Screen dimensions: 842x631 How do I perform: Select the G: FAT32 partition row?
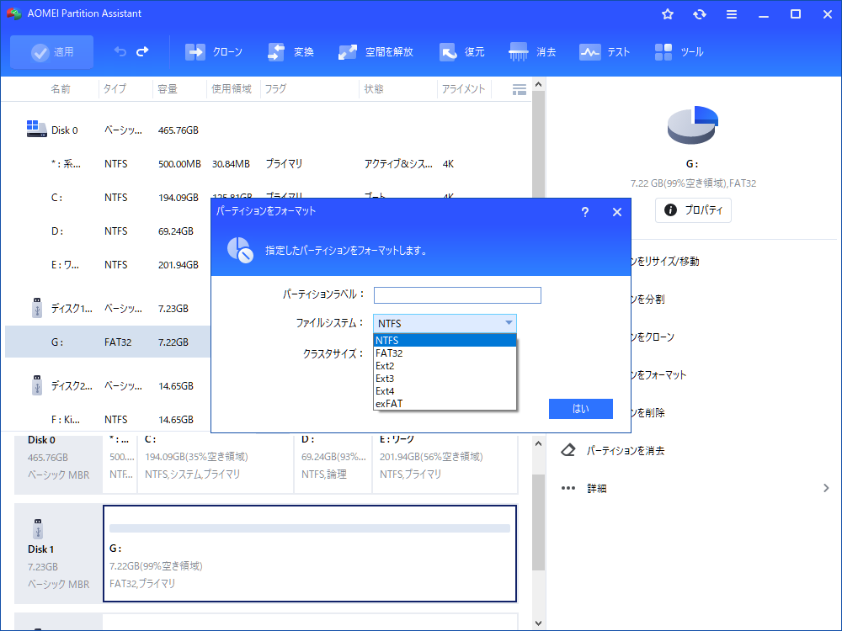[x=108, y=342]
